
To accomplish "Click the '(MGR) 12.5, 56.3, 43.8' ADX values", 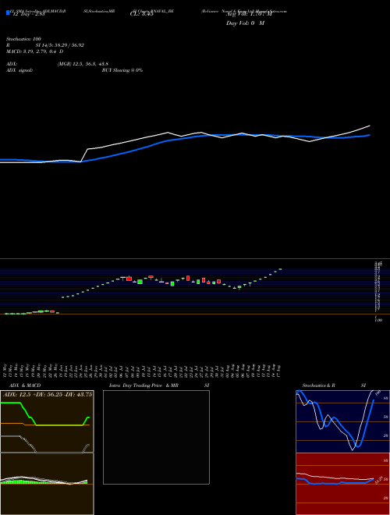I will pyautogui.click(x=83, y=64).
